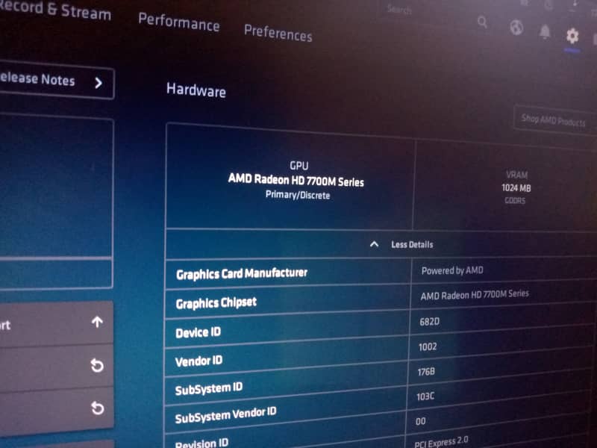Image resolution: width=597 pixels, height=448 pixels.
Task: Click the SubSystem Vendor ID row label
Action: click(x=225, y=414)
